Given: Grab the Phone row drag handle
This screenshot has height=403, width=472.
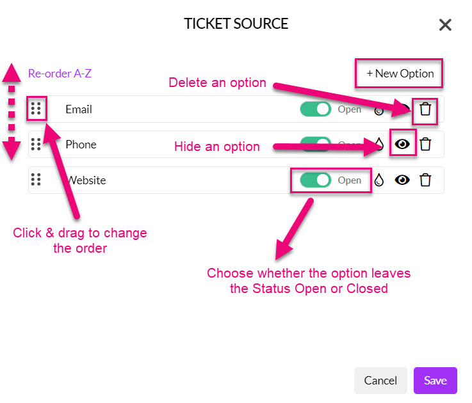Looking at the screenshot, I should [36, 144].
